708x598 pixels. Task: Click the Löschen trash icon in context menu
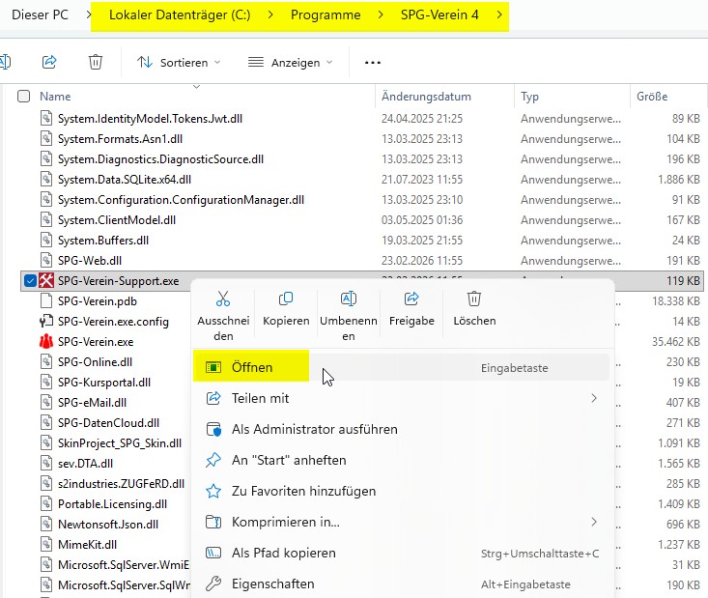coord(474,299)
